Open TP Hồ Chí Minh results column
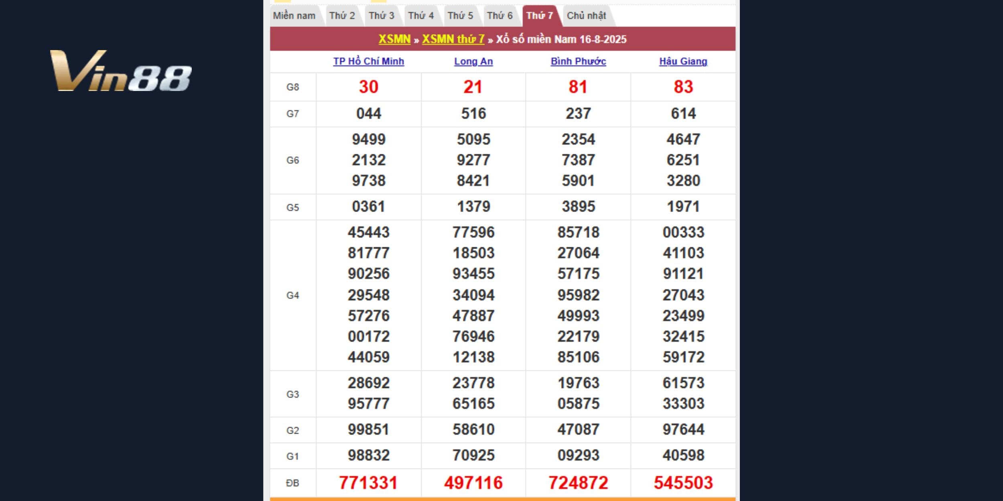The height and width of the screenshot is (501, 1003). pos(369,61)
